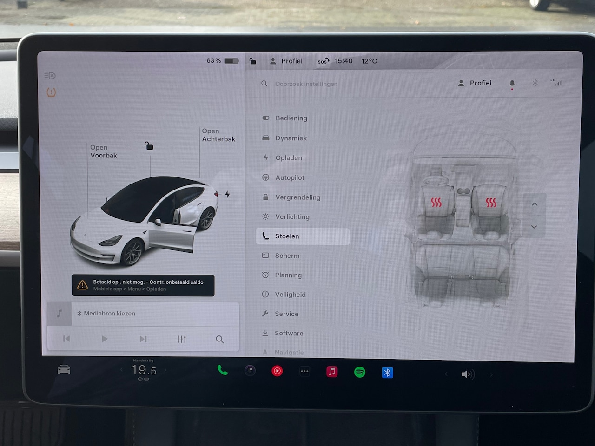Open the audio equalizer settings icon
The image size is (595, 446).
click(181, 339)
